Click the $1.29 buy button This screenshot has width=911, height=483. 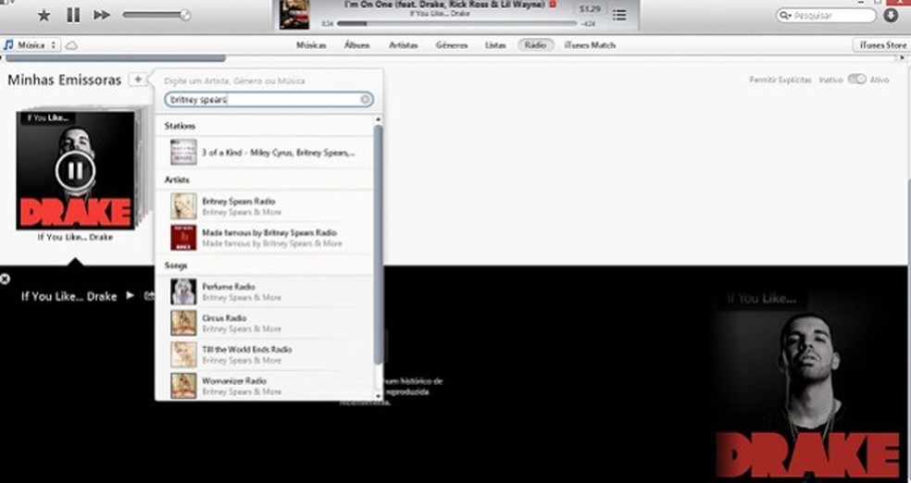pos(591,9)
